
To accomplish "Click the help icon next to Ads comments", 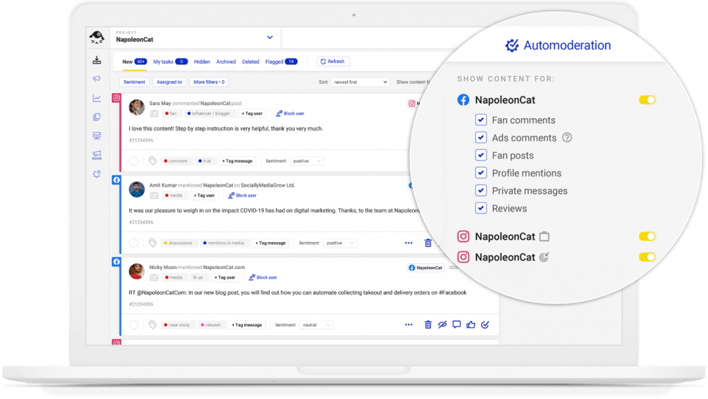I will click(x=567, y=138).
